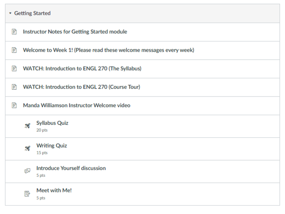The height and width of the screenshot is (214, 285).
Task: Open WATCH: Introduction to ENGL 270 (The Syllabus)
Action: click(82, 68)
